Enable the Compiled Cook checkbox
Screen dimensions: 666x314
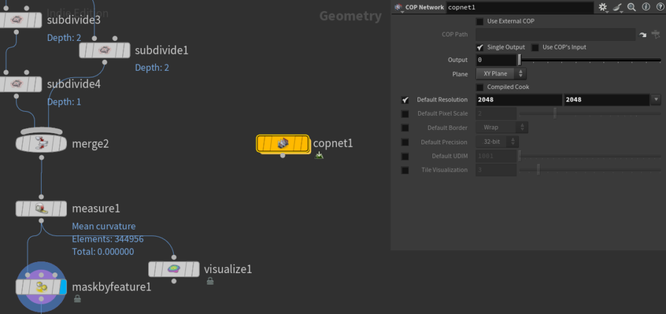pyautogui.click(x=480, y=87)
